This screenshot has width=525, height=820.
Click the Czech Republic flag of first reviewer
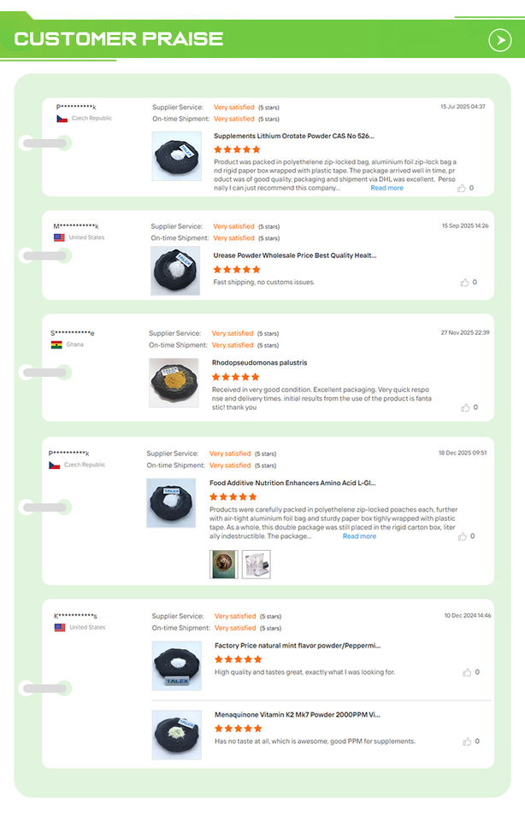[x=62, y=119]
